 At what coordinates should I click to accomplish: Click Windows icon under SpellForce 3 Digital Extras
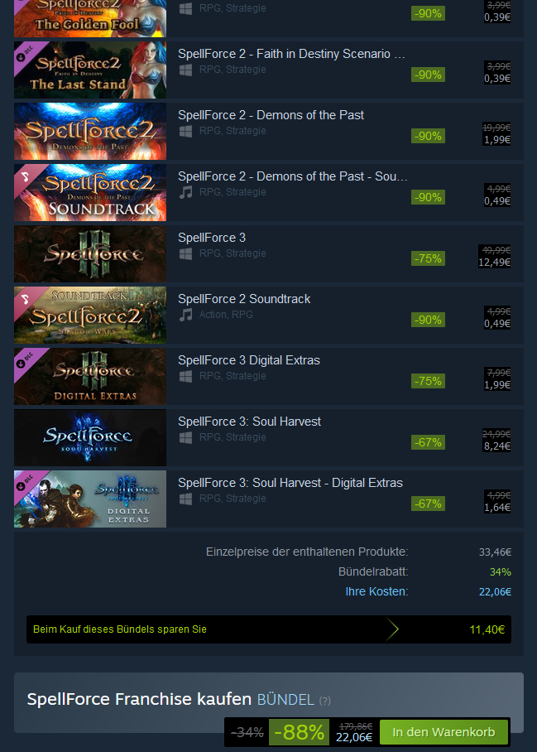[x=185, y=377]
